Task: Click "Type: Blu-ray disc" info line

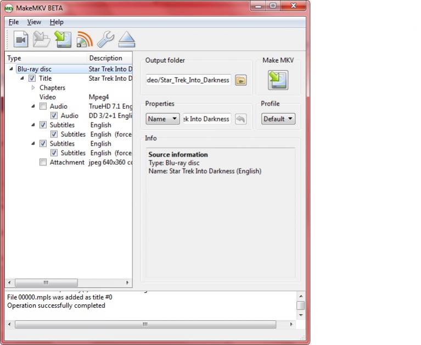Action: click(174, 163)
